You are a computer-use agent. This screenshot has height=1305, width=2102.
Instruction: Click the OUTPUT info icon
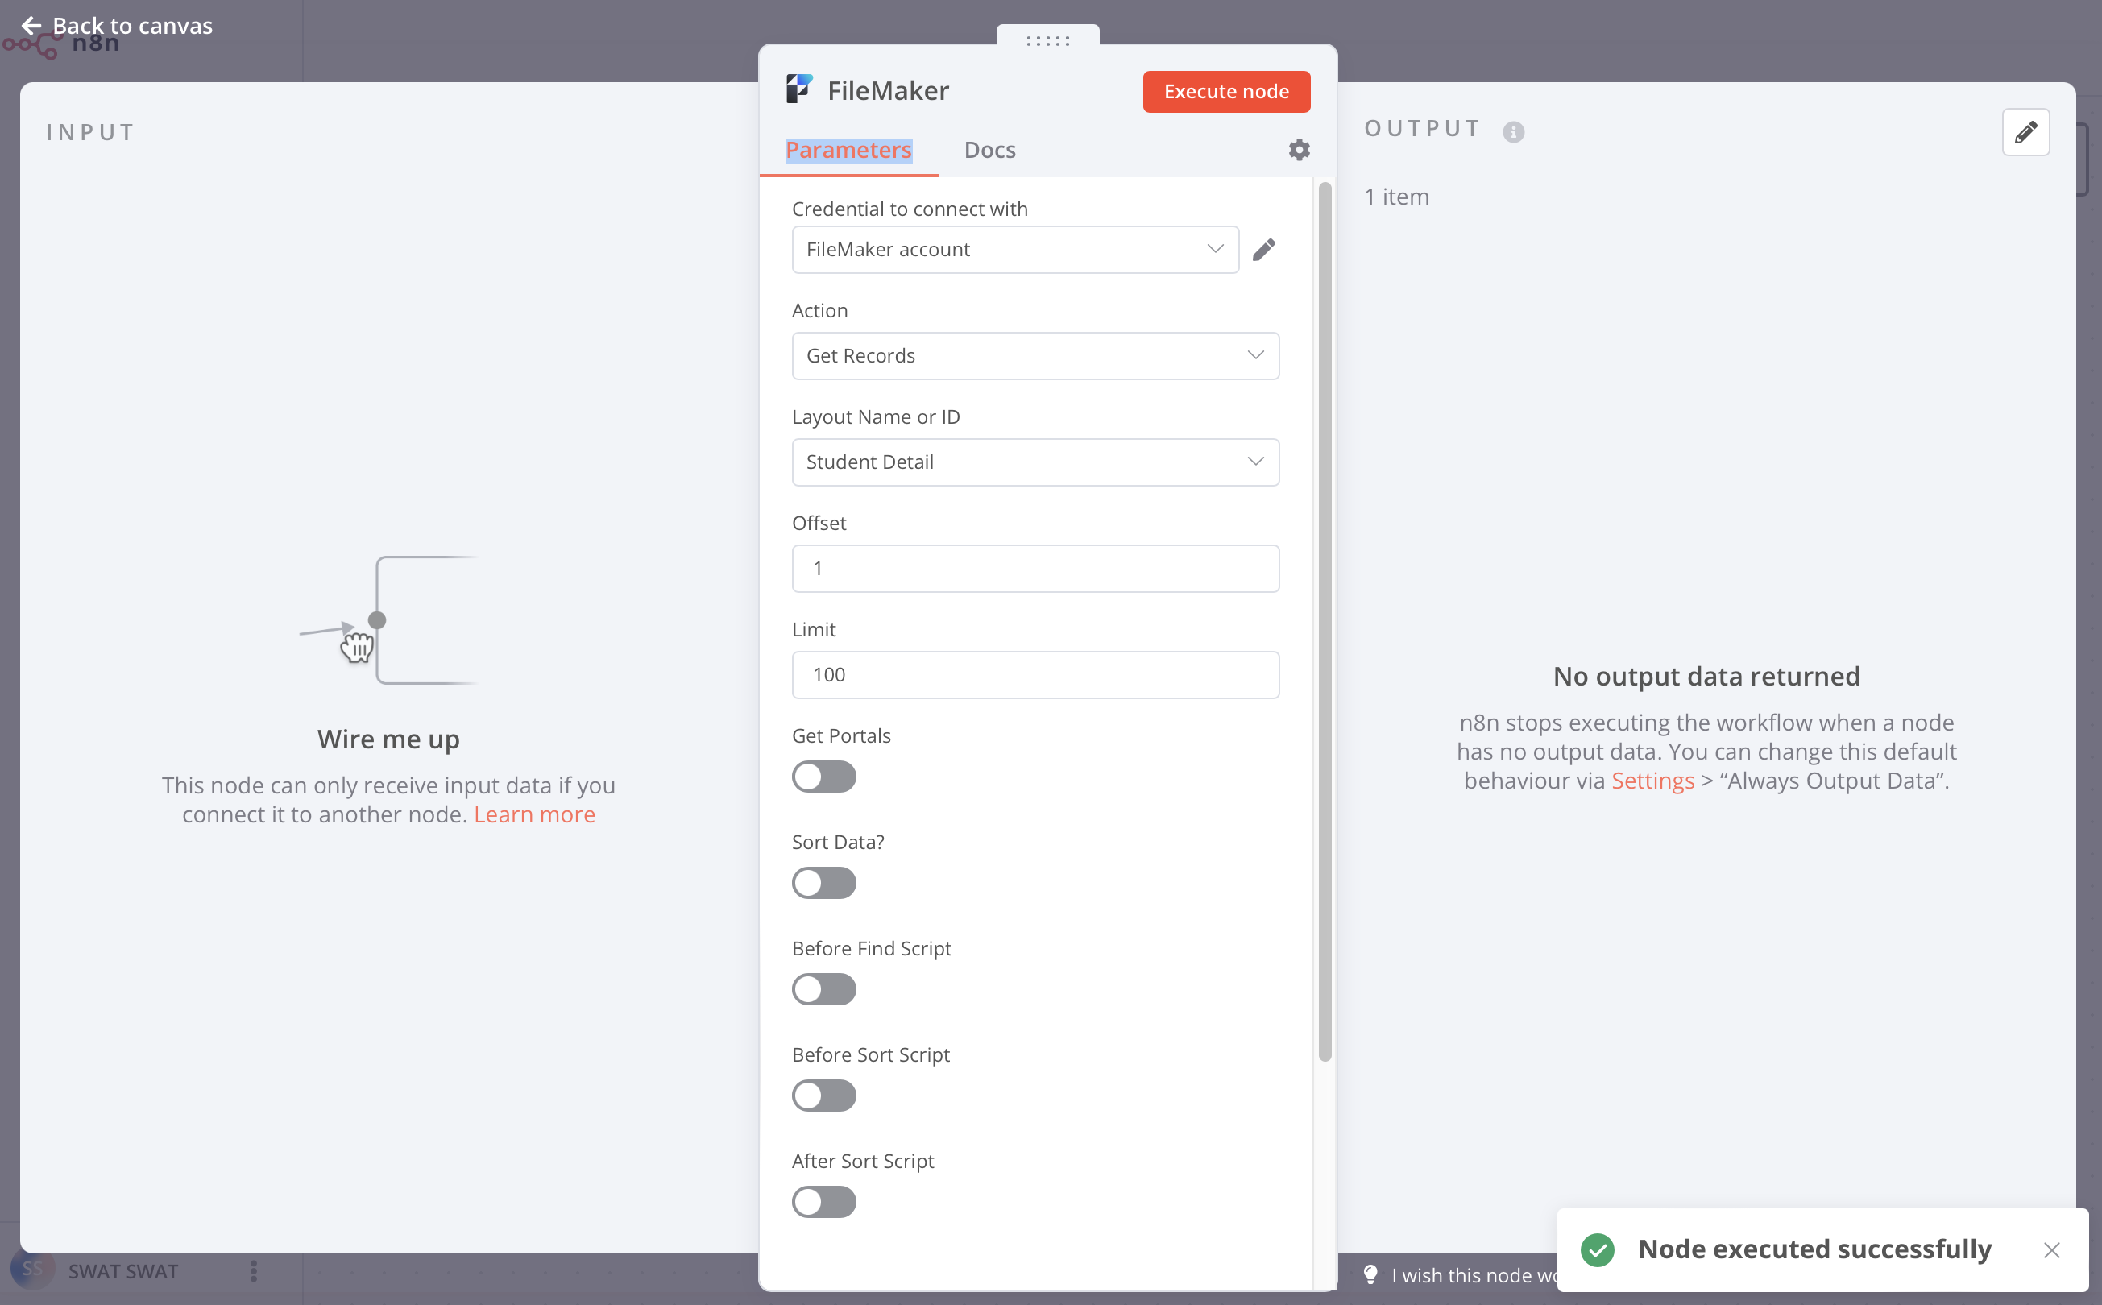point(1512,131)
